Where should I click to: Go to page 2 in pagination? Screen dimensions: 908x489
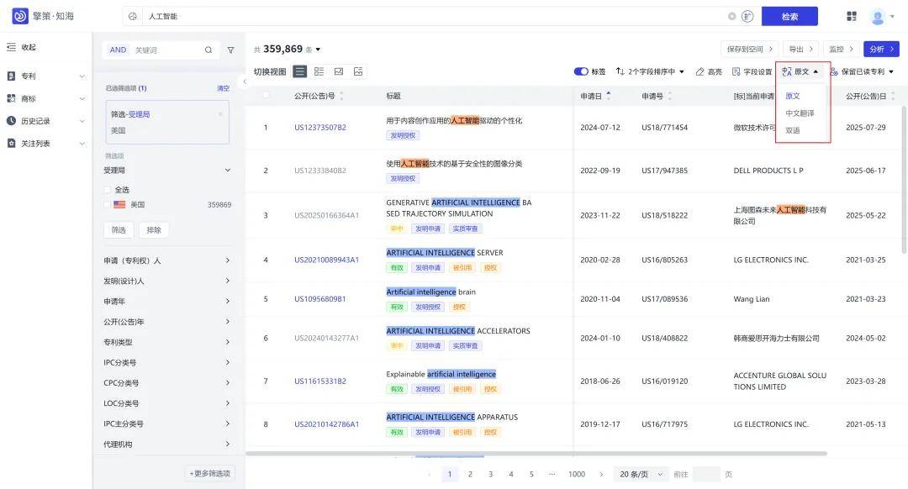(x=470, y=473)
